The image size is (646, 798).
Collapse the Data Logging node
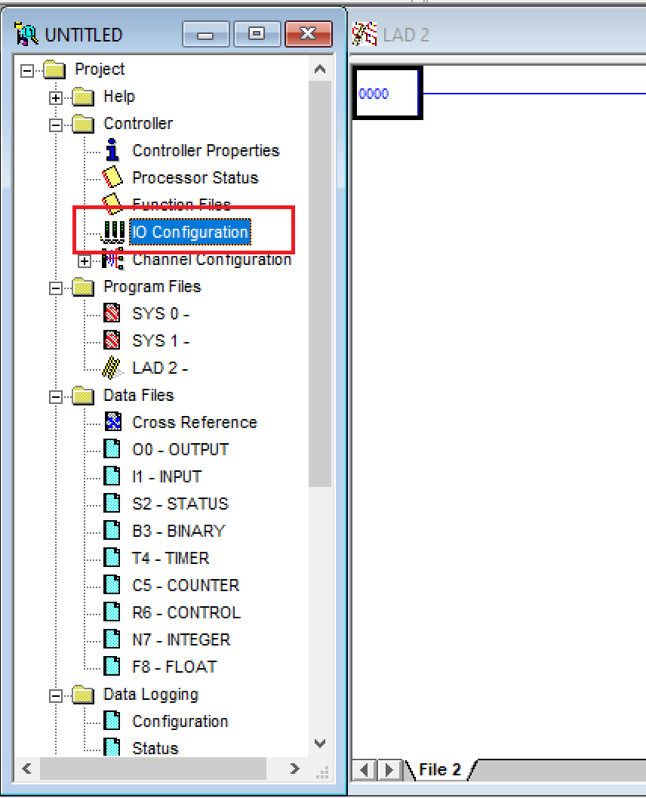pyautogui.click(x=55, y=696)
